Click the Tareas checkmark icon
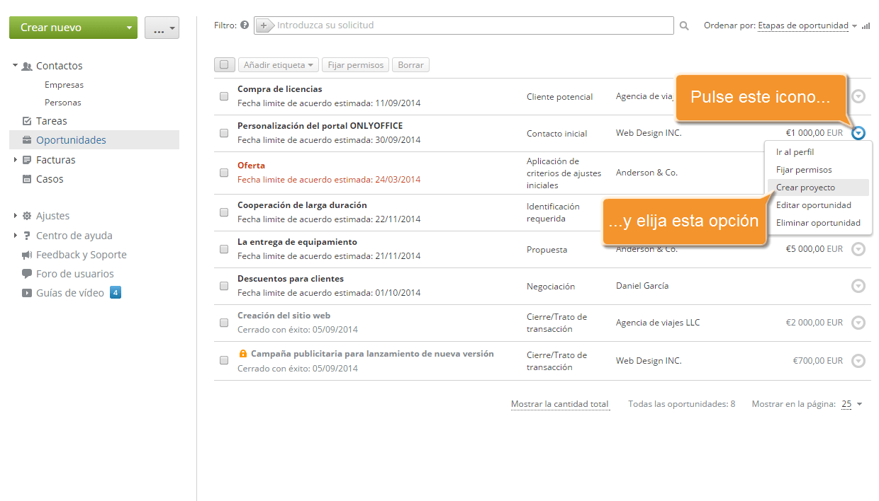Image resolution: width=879 pixels, height=501 pixels. click(x=27, y=121)
